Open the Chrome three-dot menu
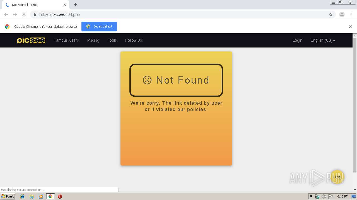 (x=351, y=14)
